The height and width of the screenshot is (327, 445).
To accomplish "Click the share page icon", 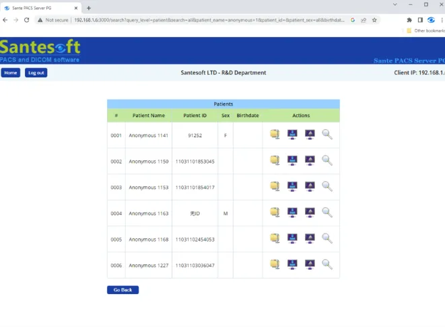I will [364, 20].
